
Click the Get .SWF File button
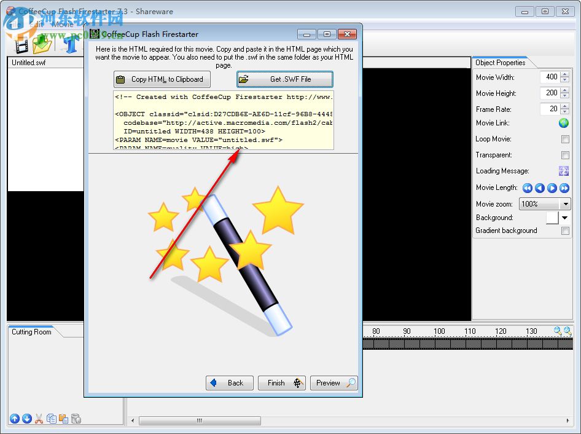(284, 79)
